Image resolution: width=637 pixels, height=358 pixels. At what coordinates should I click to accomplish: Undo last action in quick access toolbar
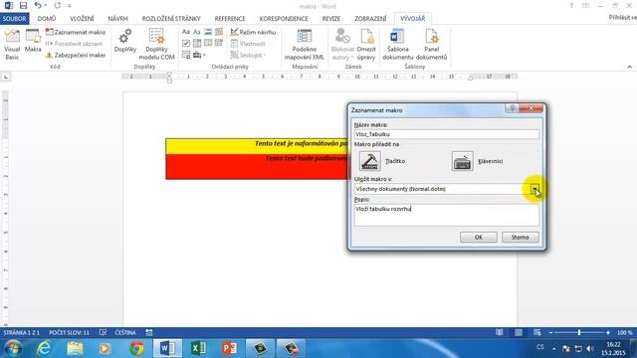click(x=38, y=6)
